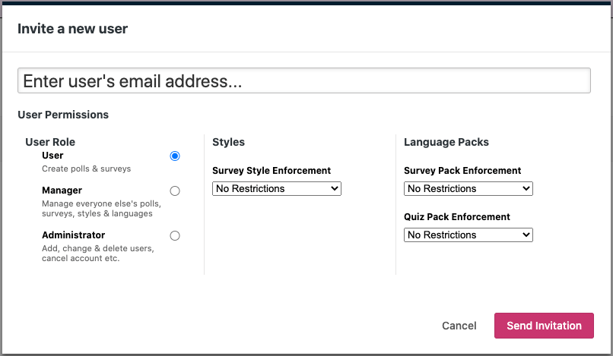Click the "Create polls & surveys" description

pyautogui.click(x=86, y=169)
